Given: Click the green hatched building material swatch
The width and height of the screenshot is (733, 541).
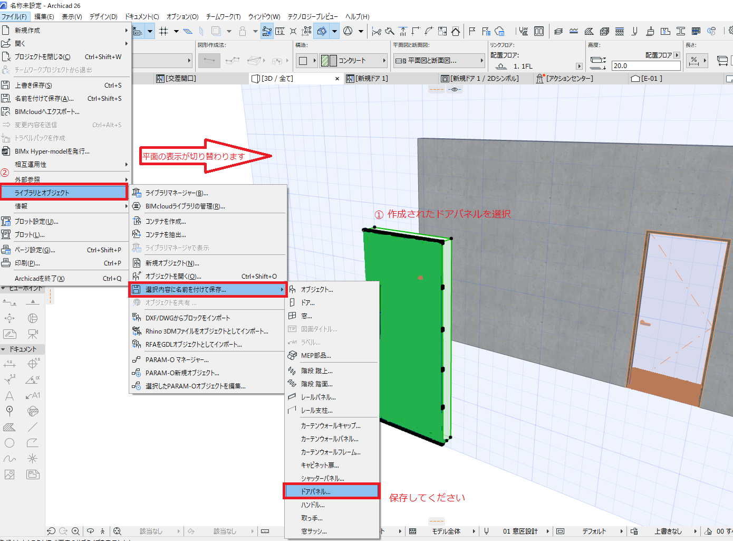Looking at the screenshot, I should click(325, 61).
